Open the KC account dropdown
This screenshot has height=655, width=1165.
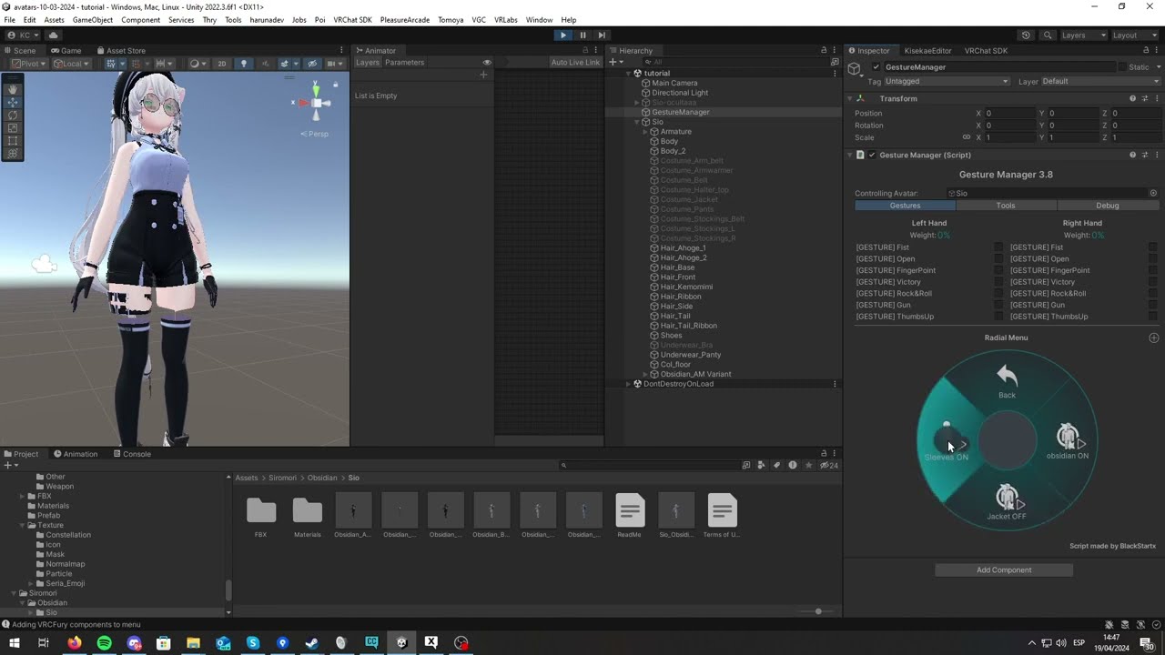click(x=24, y=35)
